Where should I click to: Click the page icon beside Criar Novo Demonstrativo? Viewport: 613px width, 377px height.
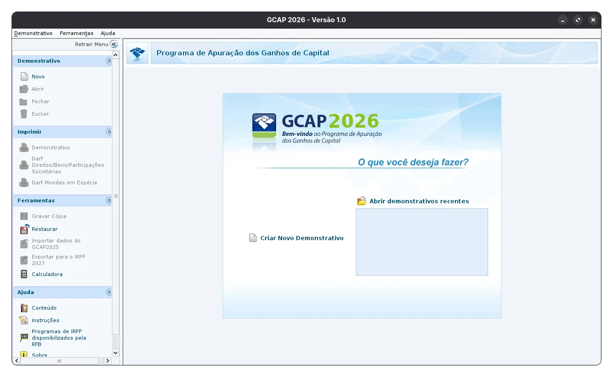253,238
